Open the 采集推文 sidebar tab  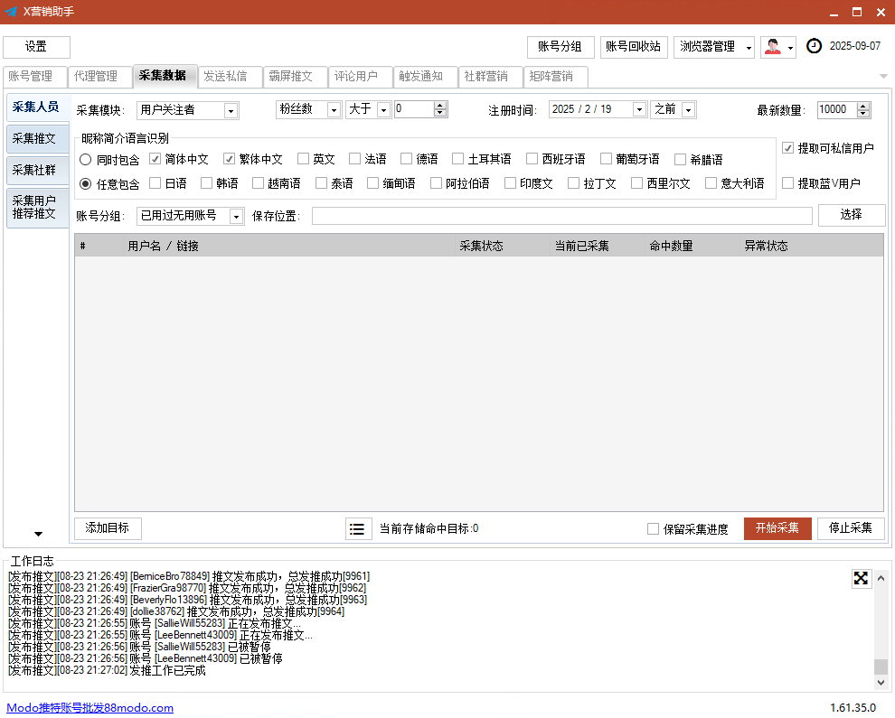click(35, 138)
